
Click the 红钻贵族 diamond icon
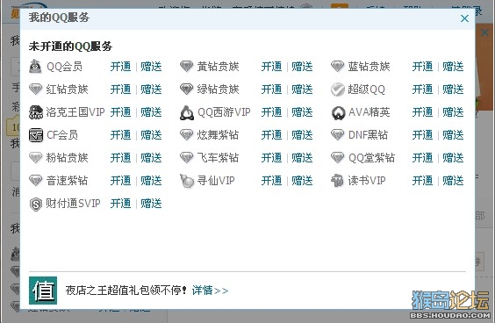tap(35, 90)
